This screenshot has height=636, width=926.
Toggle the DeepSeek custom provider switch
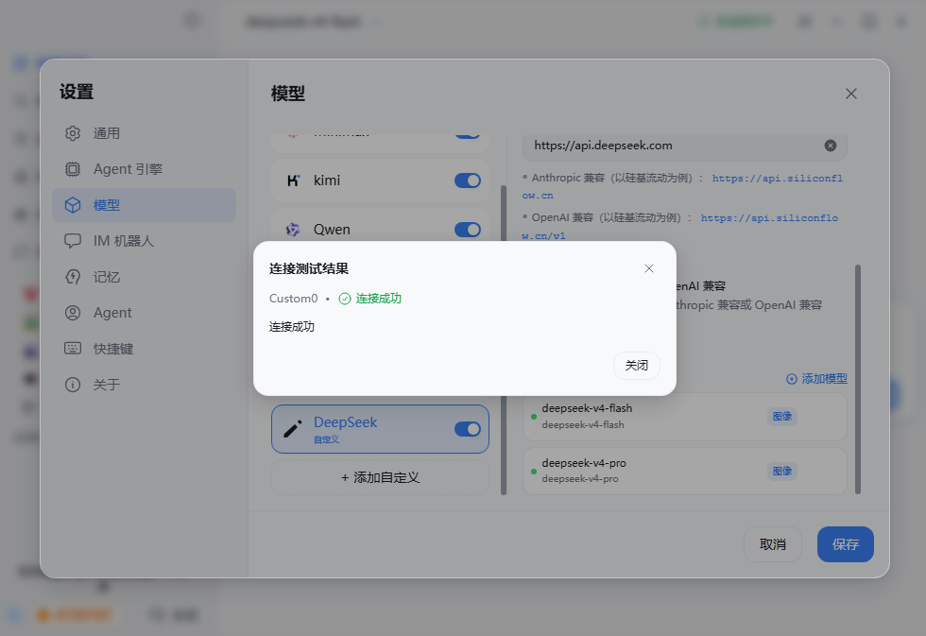click(x=468, y=429)
